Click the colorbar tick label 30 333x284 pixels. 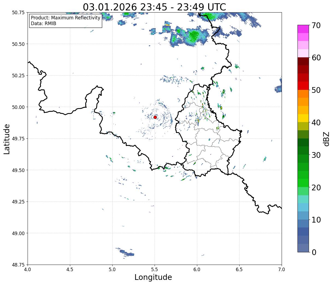tap(316, 155)
